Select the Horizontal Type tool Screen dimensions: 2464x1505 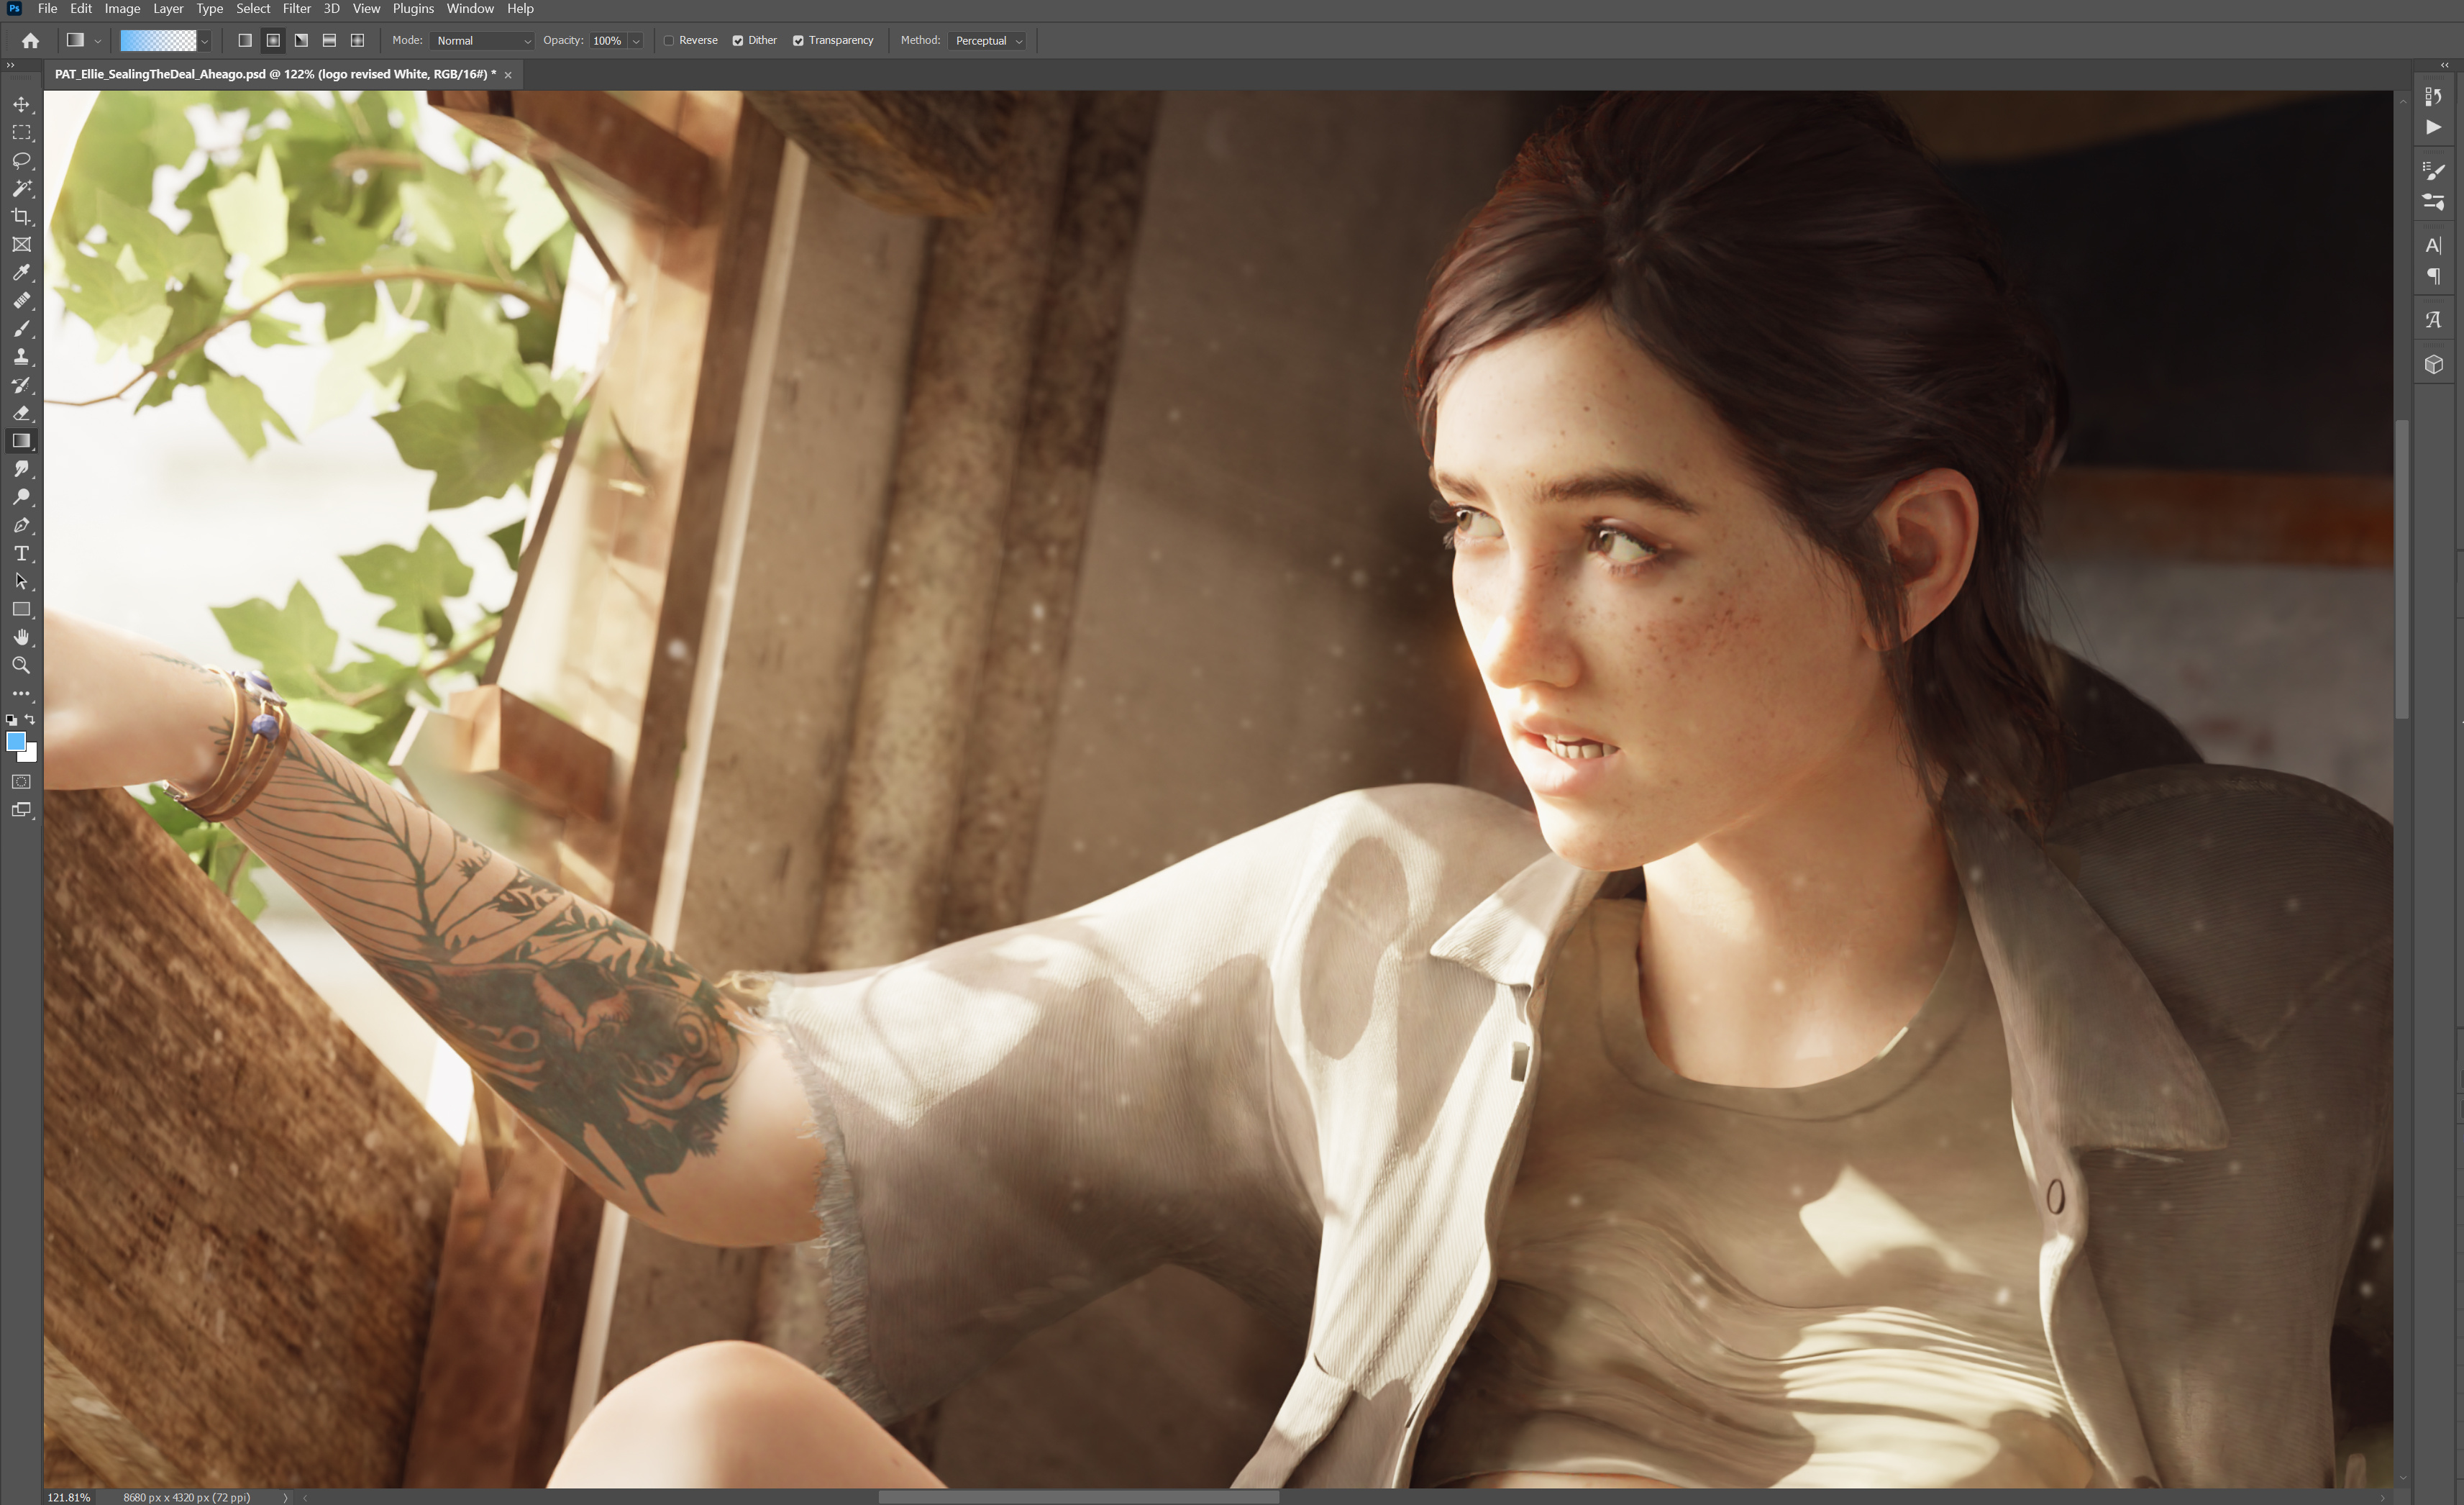pyautogui.click(x=21, y=553)
